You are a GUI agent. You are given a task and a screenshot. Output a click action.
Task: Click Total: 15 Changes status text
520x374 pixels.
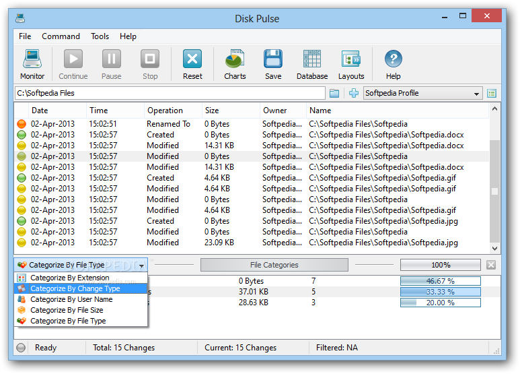(x=124, y=348)
